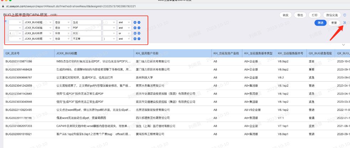Image resolution: width=350 pixels, height=148 pixels.
Task: Delete the 无法 filter row with minus icon
Action: (x=139, y=33)
